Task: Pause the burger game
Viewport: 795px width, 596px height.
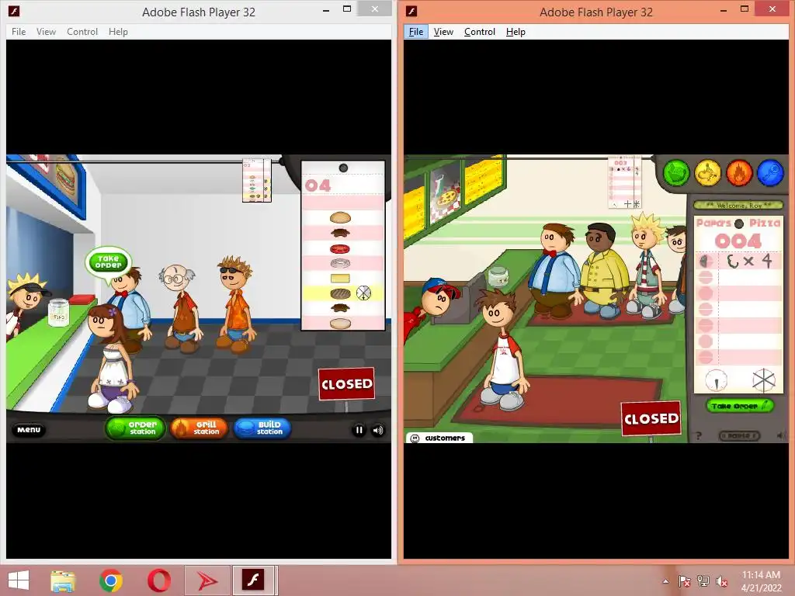Action: click(359, 430)
